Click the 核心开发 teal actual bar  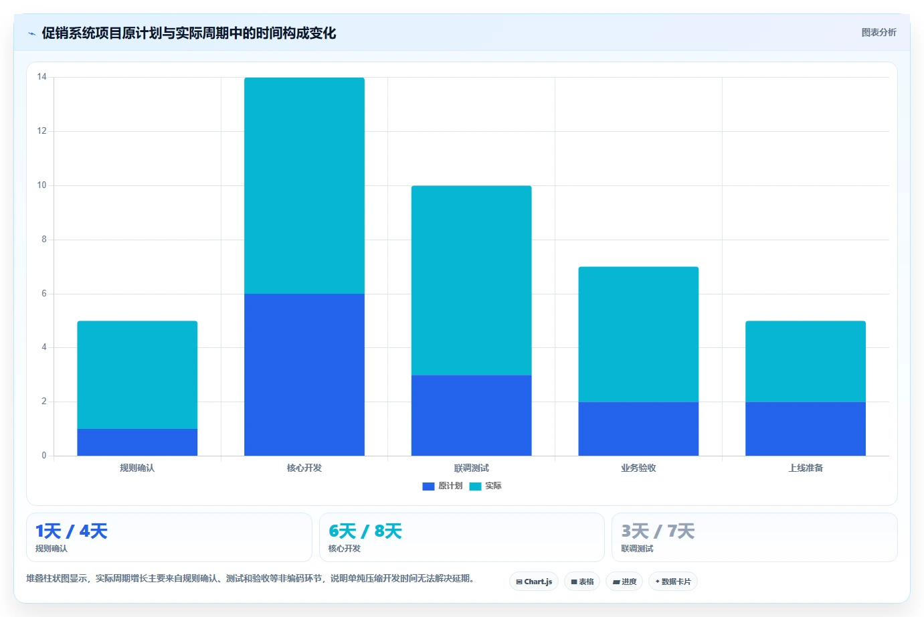click(304, 185)
